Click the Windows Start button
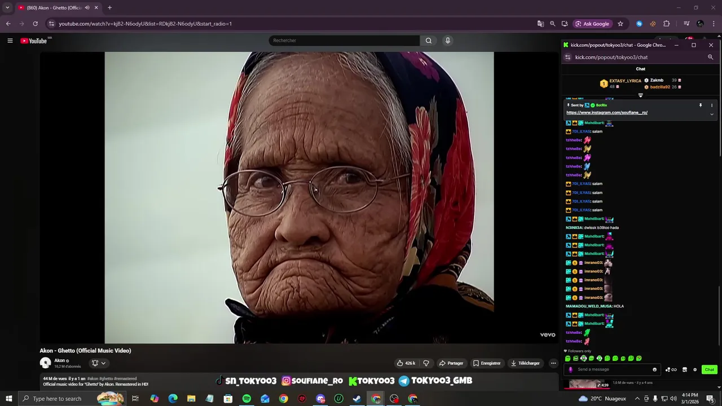Viewport: 722px width, 406px height. [x=9, y=399]
